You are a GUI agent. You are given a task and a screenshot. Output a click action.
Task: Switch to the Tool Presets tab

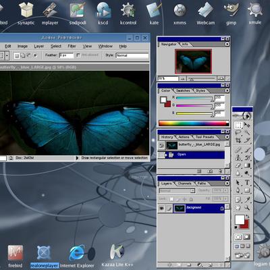pos(205,137)
